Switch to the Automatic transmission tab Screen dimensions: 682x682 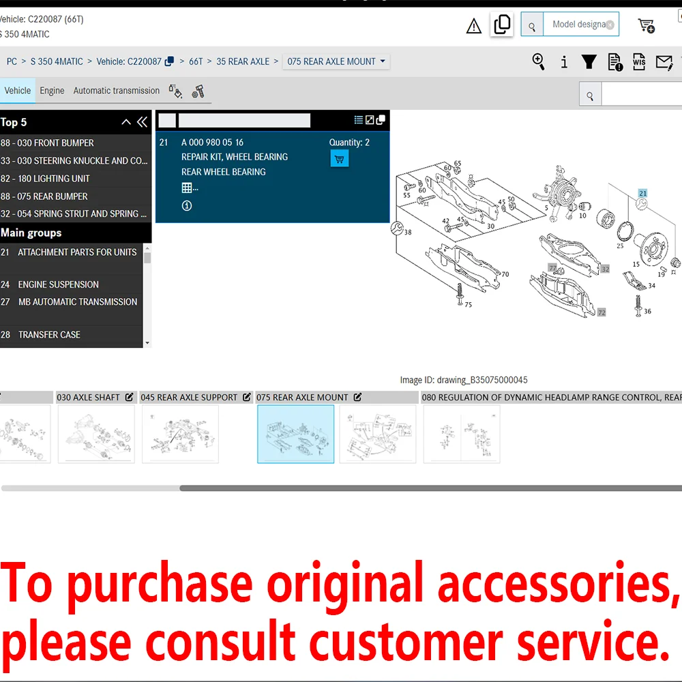click(116, 91)
